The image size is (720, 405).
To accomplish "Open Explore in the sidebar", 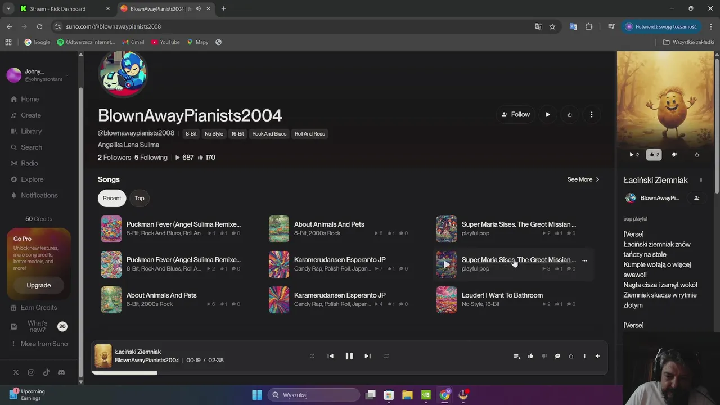I will click(x=27, y=179).
